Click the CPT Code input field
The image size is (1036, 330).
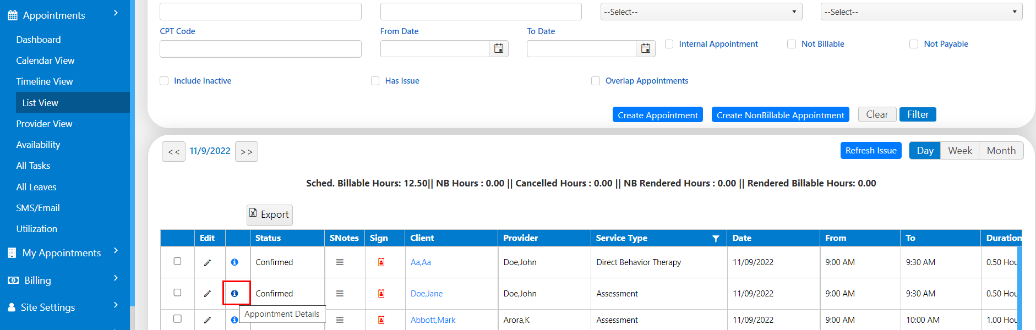point(260,48)
